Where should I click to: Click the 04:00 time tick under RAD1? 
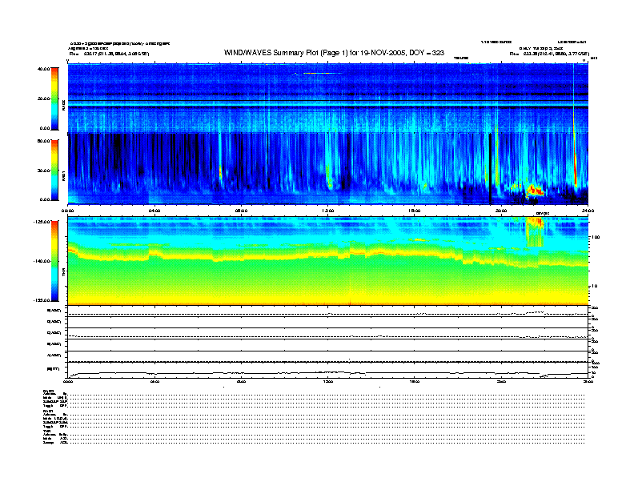(x=154, y=211)
